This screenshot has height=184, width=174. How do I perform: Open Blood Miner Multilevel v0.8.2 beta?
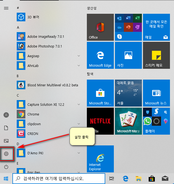[48, 85]
